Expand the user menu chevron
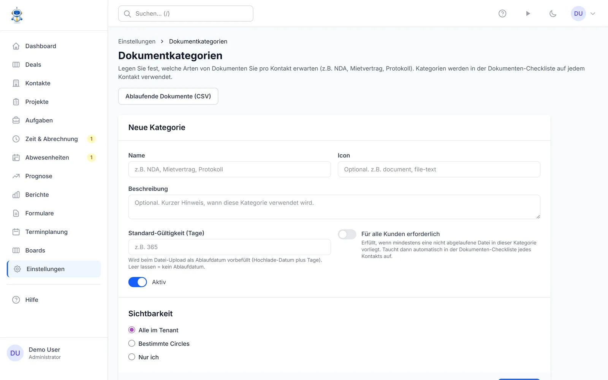Screen dimensions: 608x380 tap(593, 14)
